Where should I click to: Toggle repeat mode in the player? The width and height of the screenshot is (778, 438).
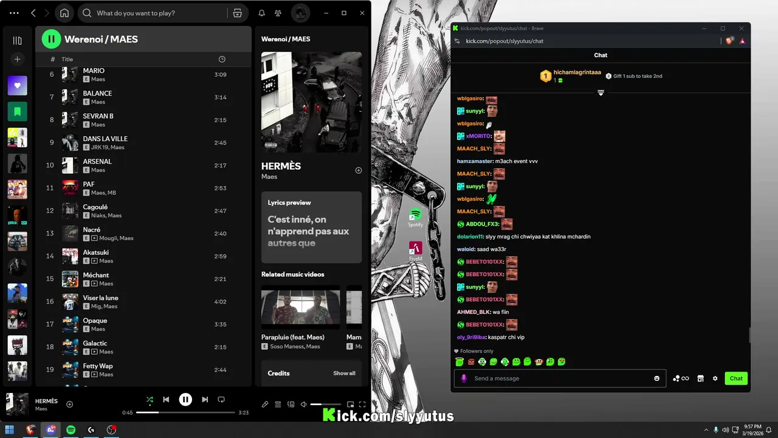[221, 400]
